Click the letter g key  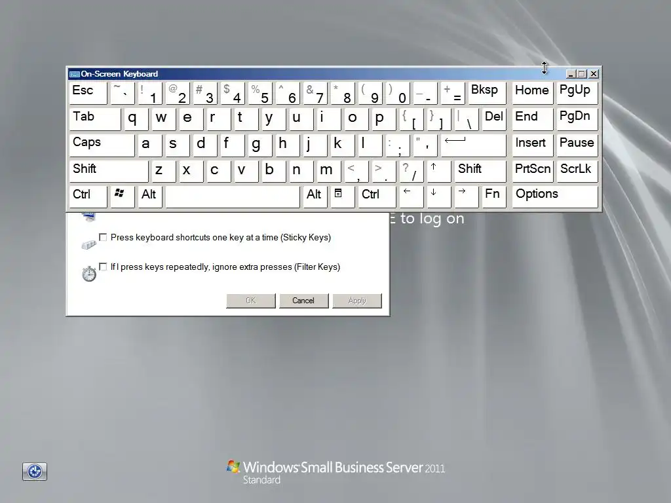[x=259, y=145]
